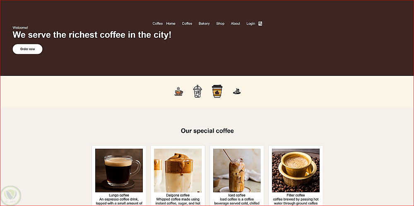Open the Dalgona coffee photo
Viewport: 414px width, 206px height.
pos(178,170)
